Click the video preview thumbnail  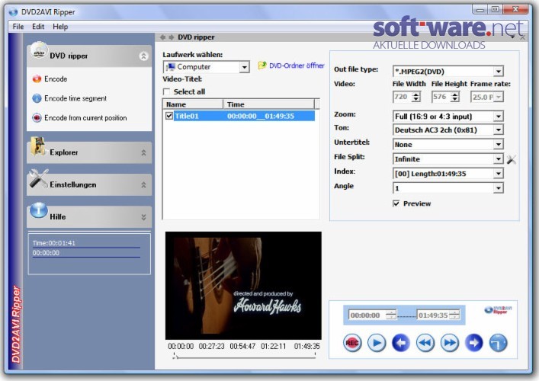(243, 286)
